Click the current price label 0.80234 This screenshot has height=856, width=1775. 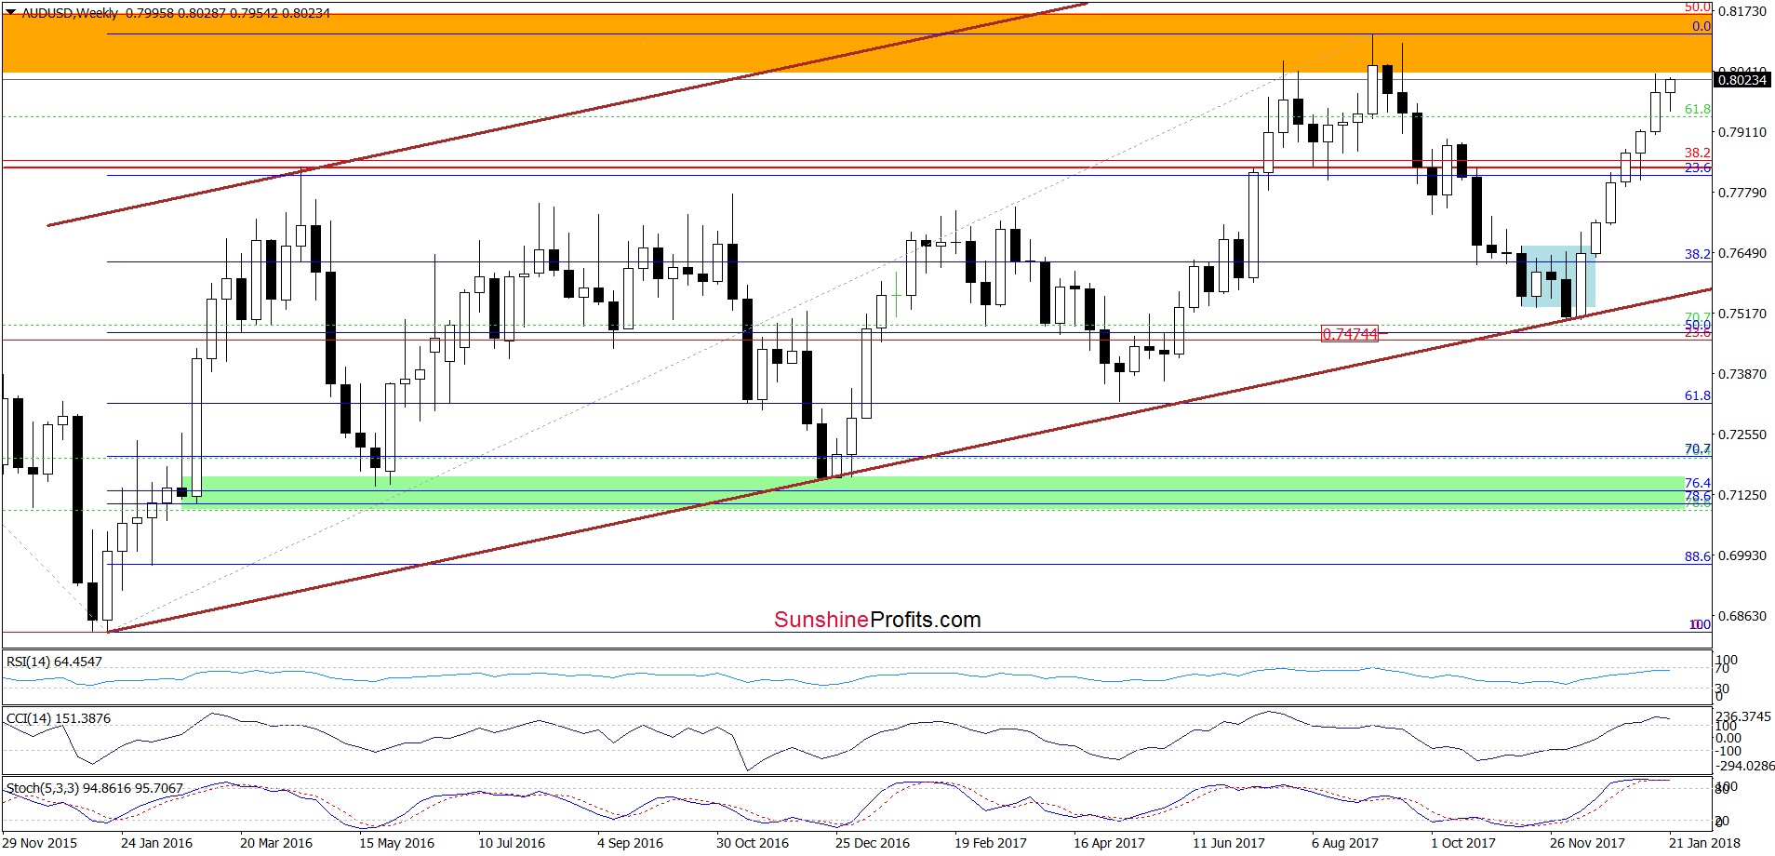1742,80
